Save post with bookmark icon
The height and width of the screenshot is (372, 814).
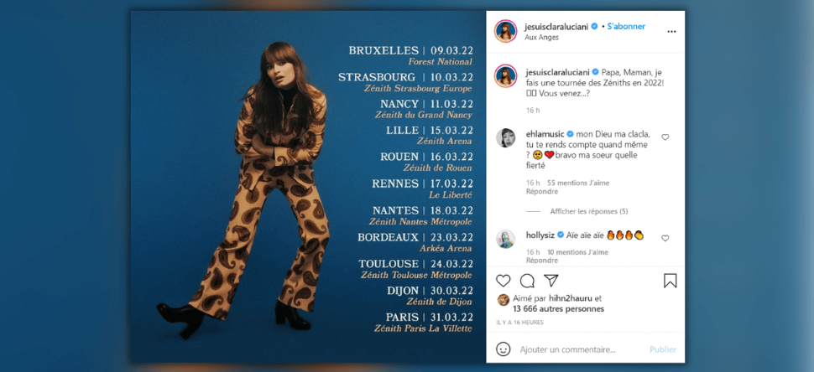tap(671, 281)
